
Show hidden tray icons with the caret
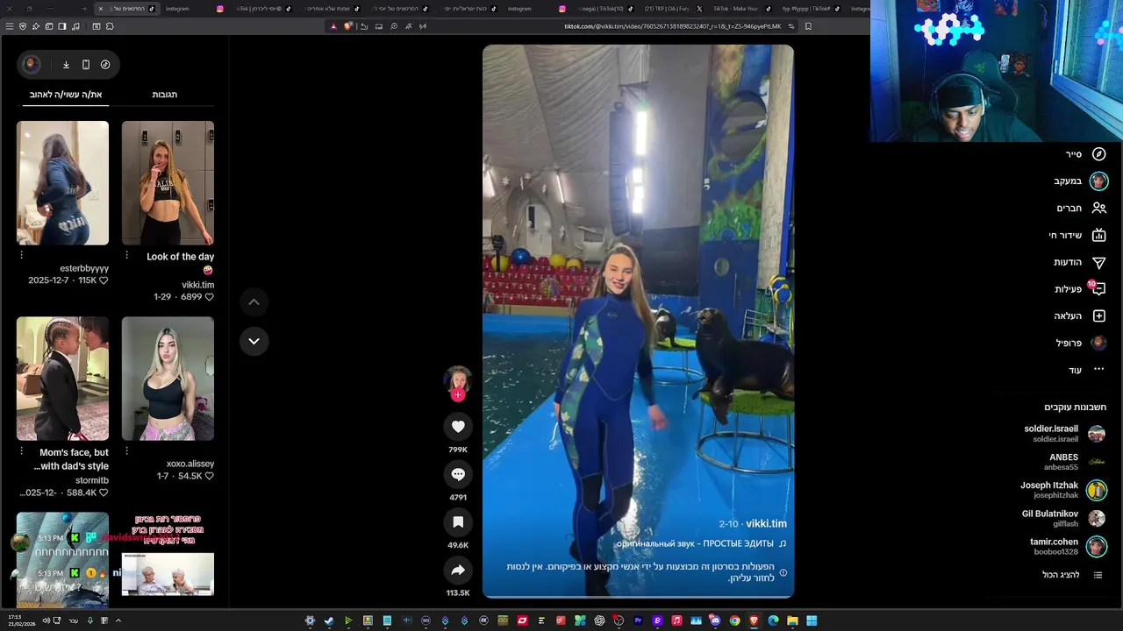click(x=118, y=620)
